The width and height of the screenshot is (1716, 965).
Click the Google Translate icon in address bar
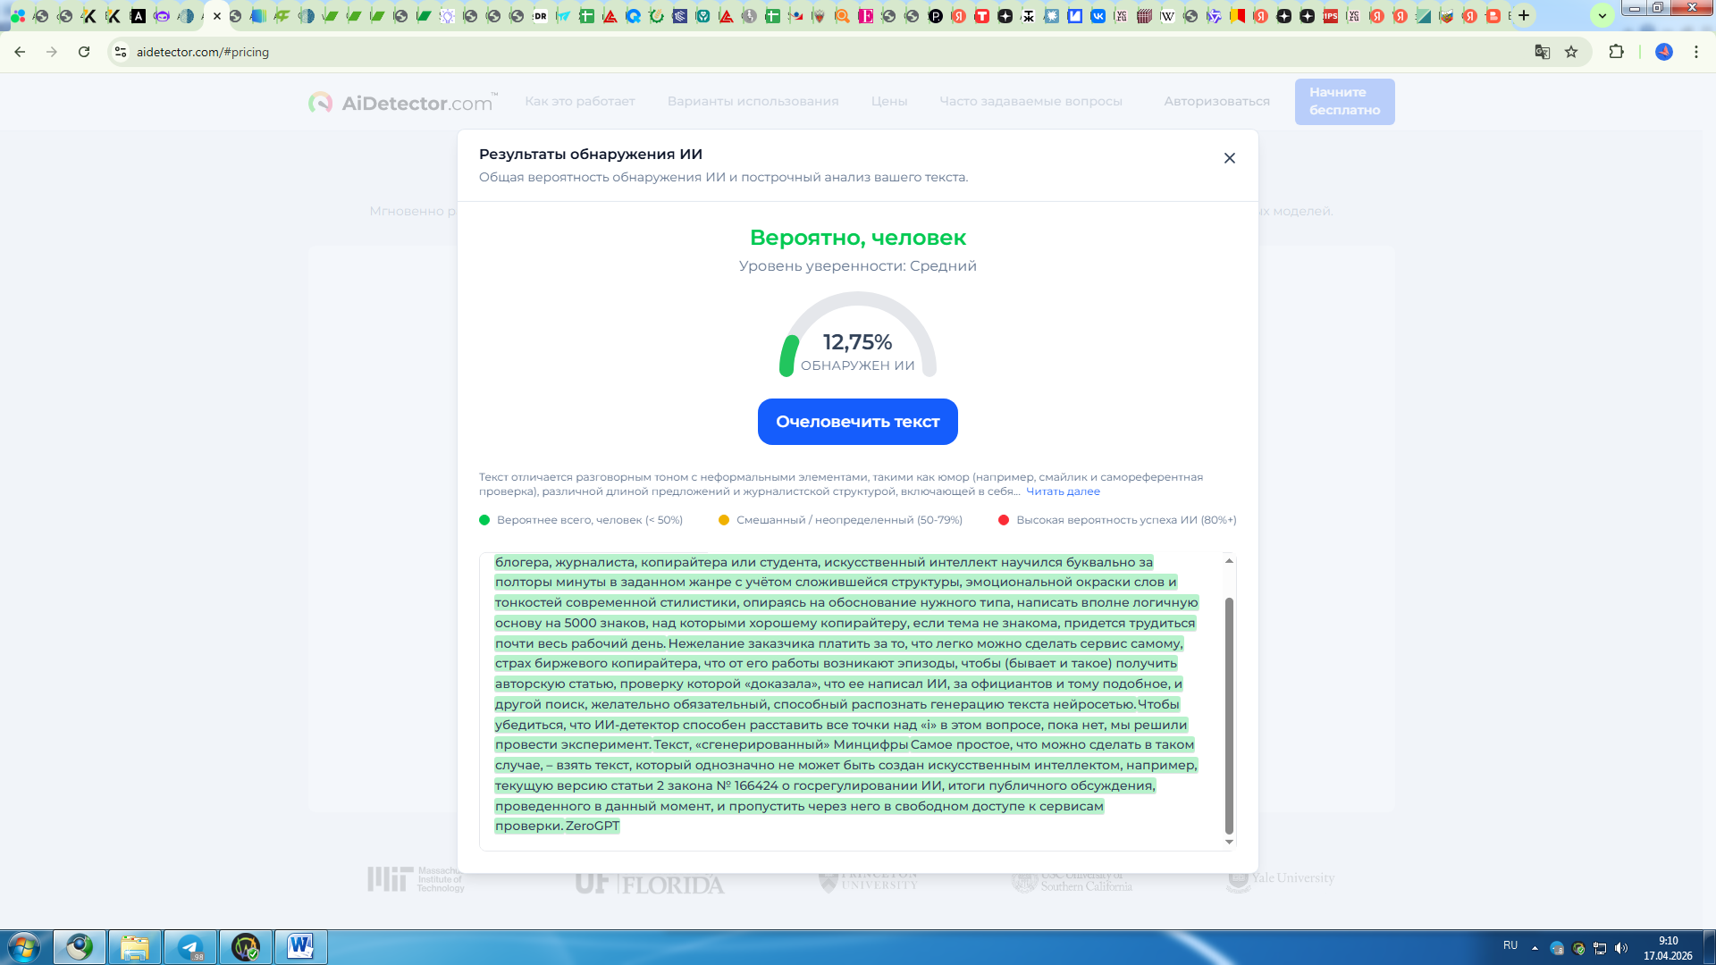pyautogui.click(x=1542, y=52)
